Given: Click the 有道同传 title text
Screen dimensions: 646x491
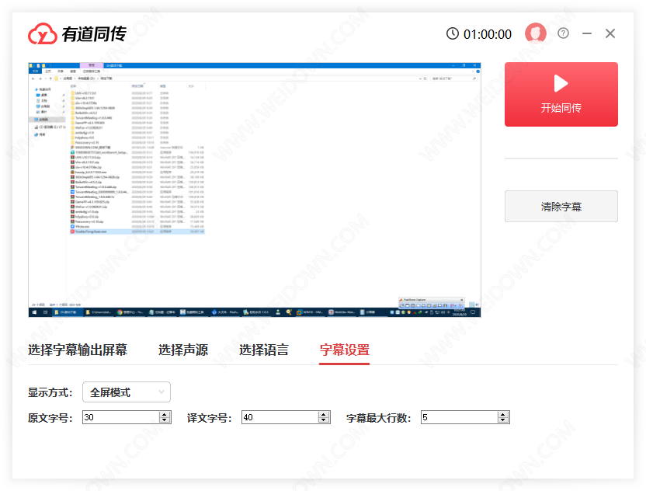Looking at the screenshot, I should click(x=94, y=34).
